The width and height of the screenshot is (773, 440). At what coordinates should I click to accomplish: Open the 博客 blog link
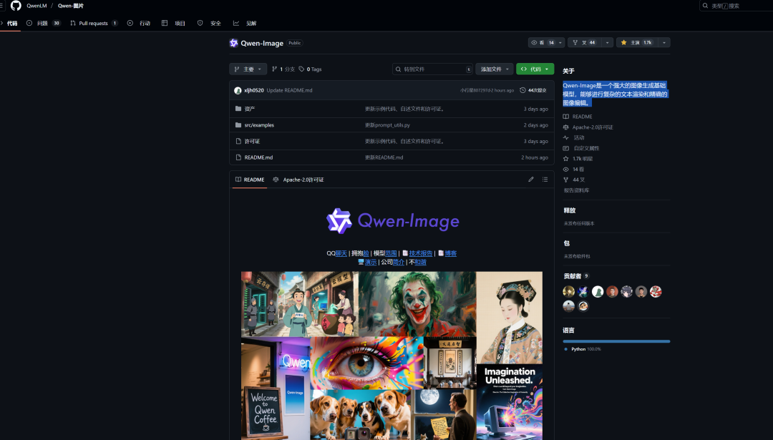pyautogui.click(x=451, y=253)
